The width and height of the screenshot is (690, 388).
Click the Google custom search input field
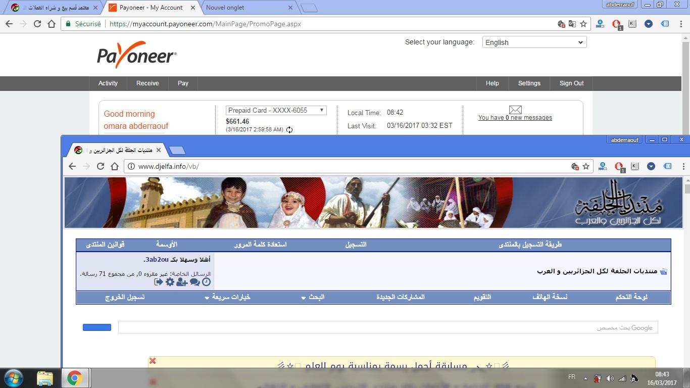tap(388, 327)
